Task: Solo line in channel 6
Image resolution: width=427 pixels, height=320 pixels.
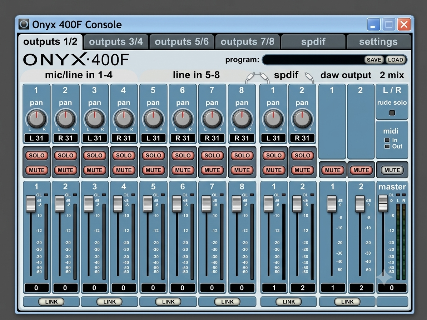Action: pos(183,155)
